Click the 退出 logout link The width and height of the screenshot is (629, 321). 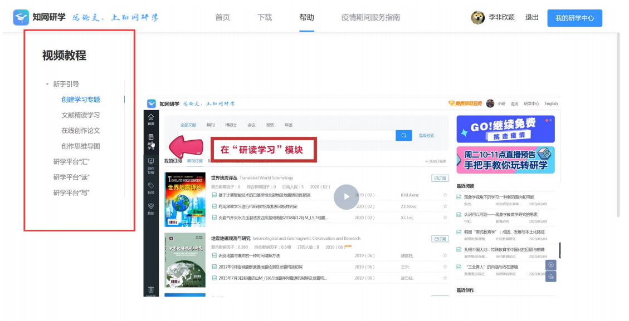pos(532,17)
